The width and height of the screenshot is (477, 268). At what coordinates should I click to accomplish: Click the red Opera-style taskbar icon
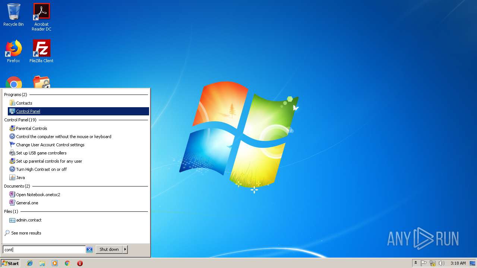pyautogui.click(x=80, y=263)
